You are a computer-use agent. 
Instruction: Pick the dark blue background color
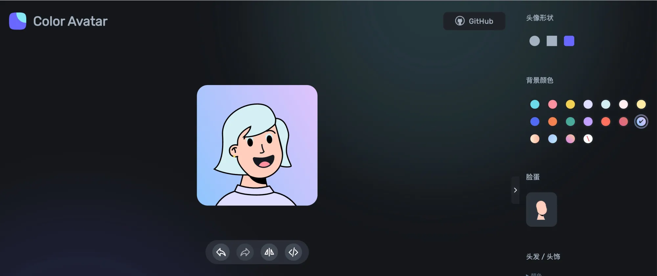pyautogui.click(x=535, y=121)
